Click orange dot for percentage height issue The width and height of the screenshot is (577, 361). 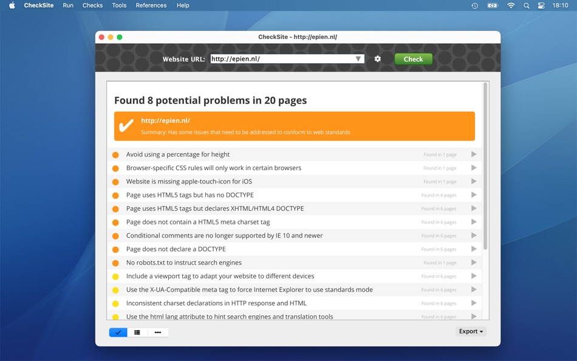(115, 155)
